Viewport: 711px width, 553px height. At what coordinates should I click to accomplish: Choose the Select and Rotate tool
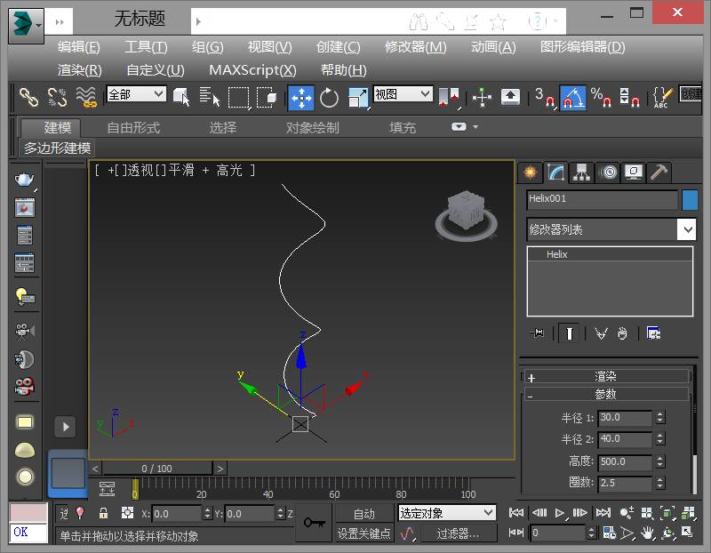click(x=329, y=97)
